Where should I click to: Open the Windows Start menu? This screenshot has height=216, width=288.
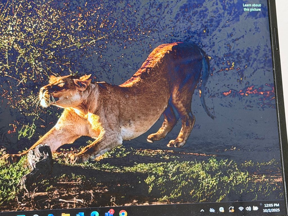click(x=21, y=215)
